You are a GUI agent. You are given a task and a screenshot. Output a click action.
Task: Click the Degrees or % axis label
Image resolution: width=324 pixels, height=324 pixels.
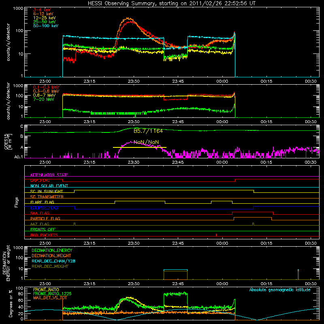click(11, 303)
